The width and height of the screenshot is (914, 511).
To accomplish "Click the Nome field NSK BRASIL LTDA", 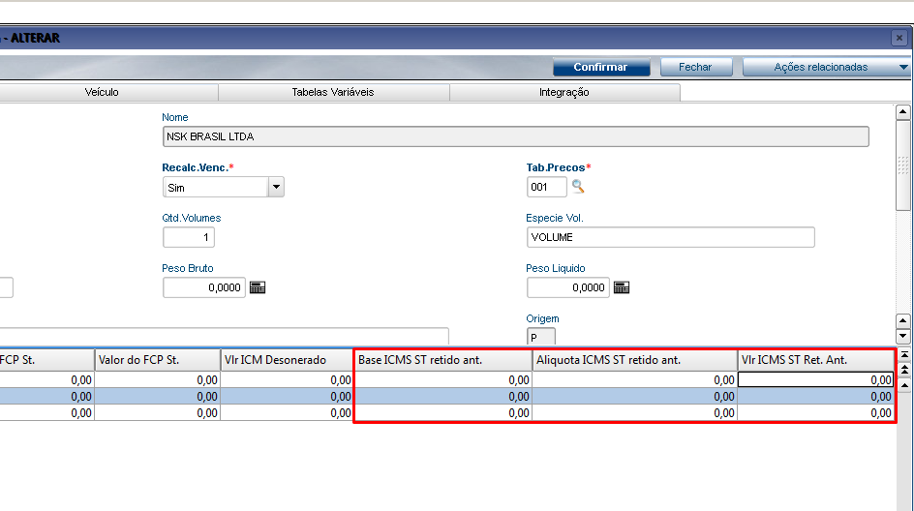I will click(x=516, y=136).
